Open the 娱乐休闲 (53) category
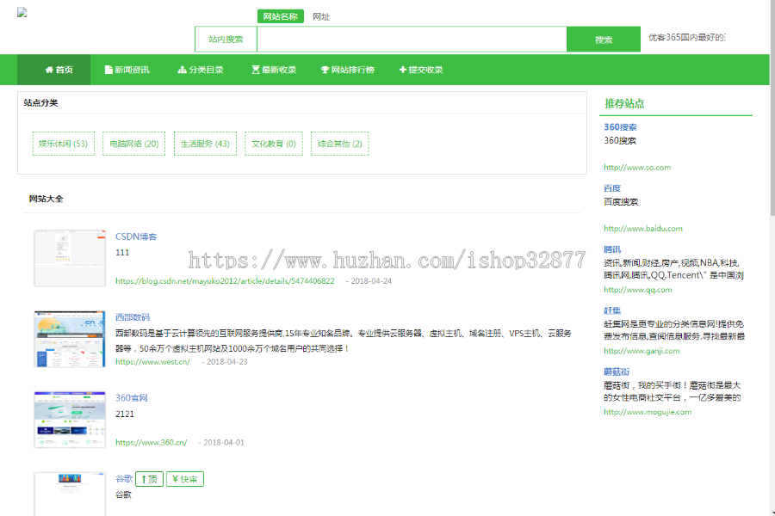Screen dimensions: 775x516 pyautogui.click(x=63, y=144)
